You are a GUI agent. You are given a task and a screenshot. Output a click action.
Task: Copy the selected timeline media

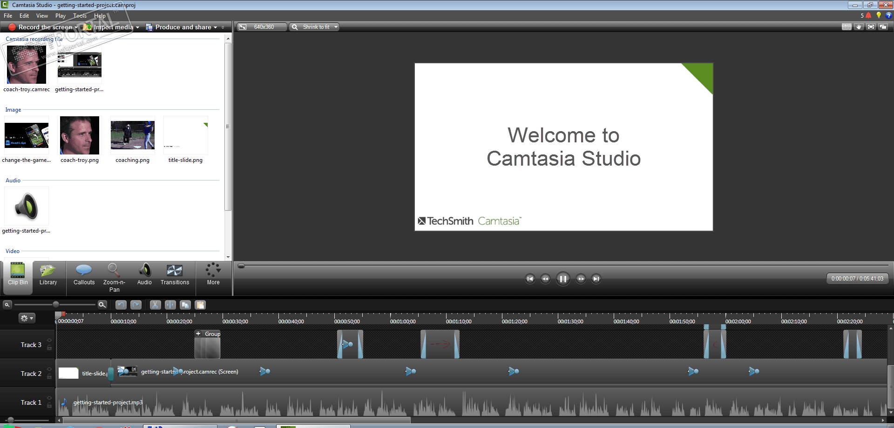185,305
